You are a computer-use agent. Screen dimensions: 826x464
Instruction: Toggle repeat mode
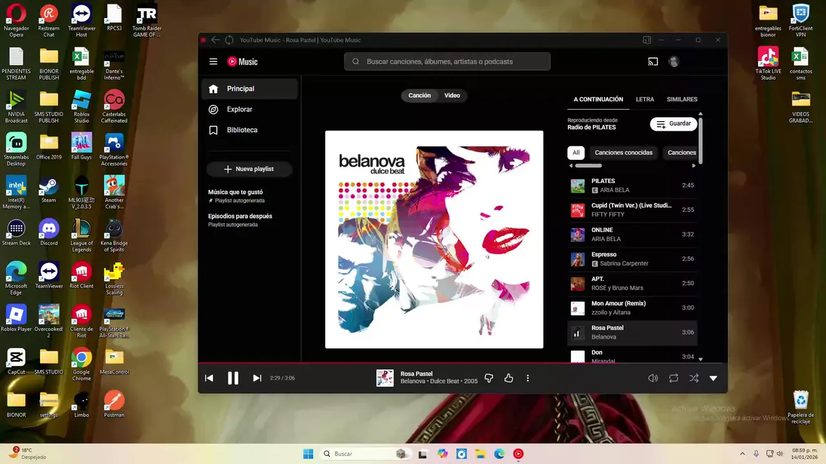point(674,378)
